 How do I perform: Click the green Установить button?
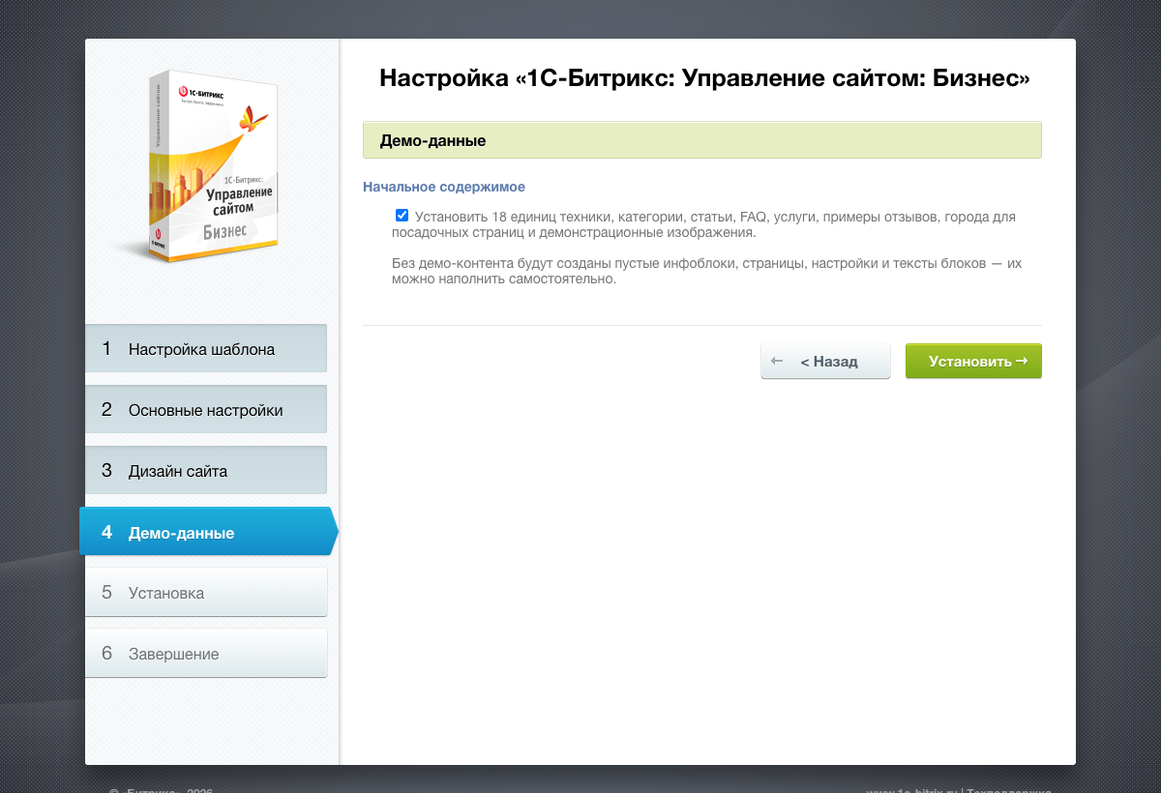coord(973,361)
